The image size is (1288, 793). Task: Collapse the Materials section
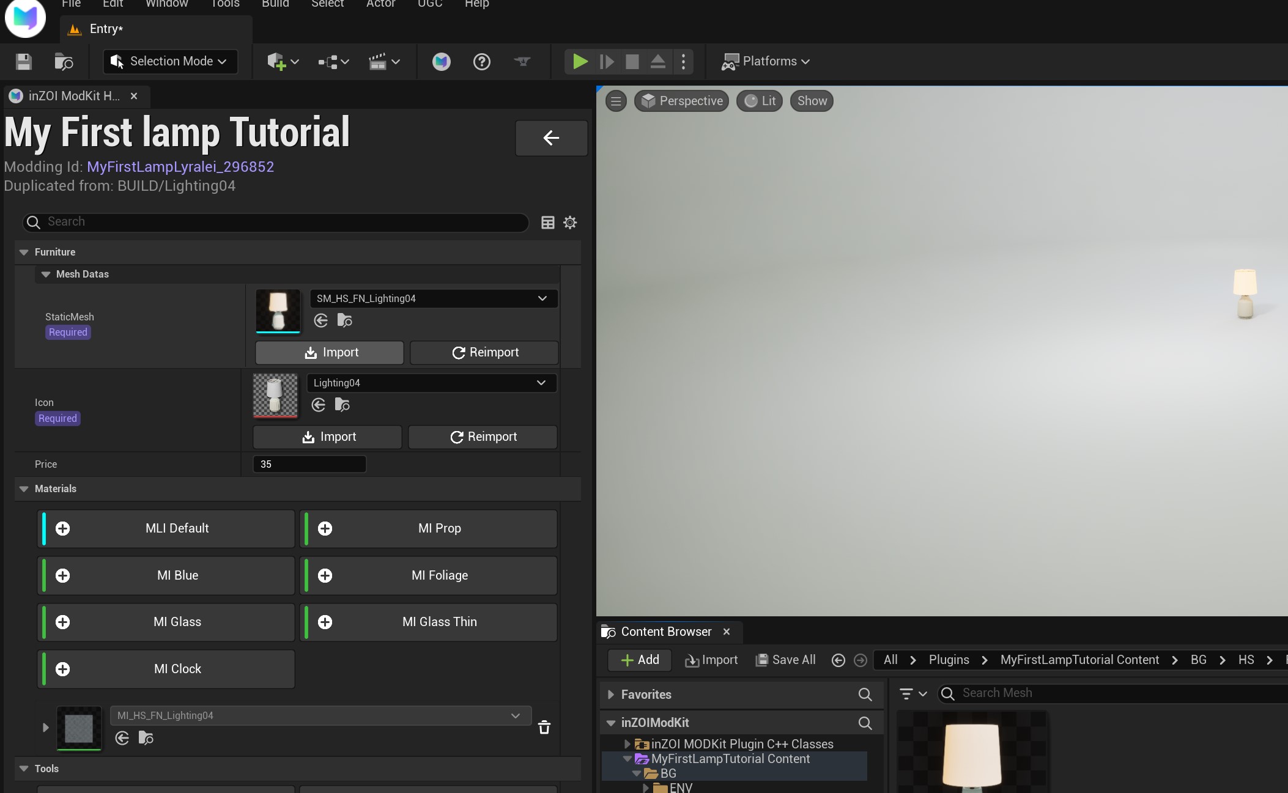24,489
